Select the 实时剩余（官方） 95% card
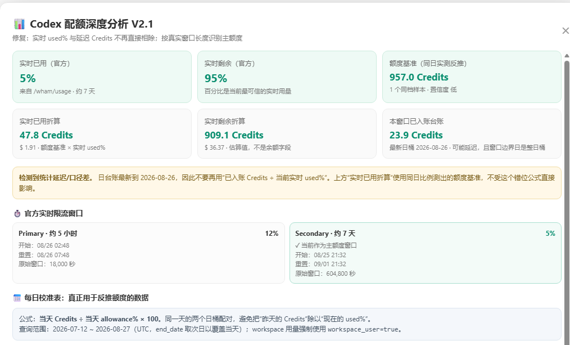 (287, 77)
